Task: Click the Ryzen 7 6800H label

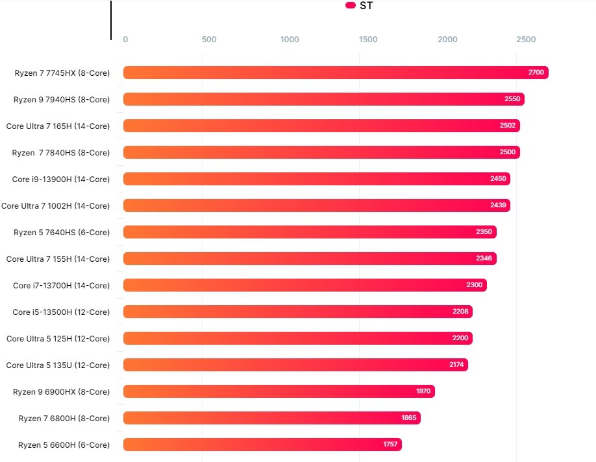Action: click(64, 419)
